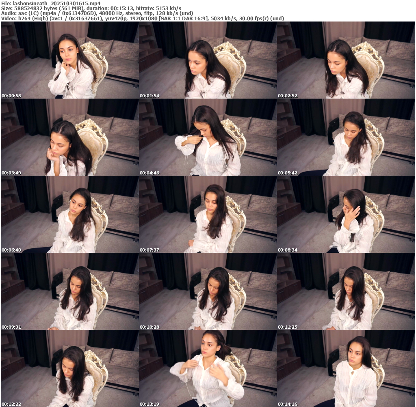Image resolution: width=416 pixels, height=407 pixels.
Task: Click the Audio line showing aac (LC)
Action: point(97,13)
